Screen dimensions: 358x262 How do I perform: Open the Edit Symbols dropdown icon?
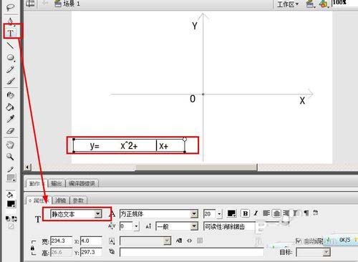tap(324, 4)
